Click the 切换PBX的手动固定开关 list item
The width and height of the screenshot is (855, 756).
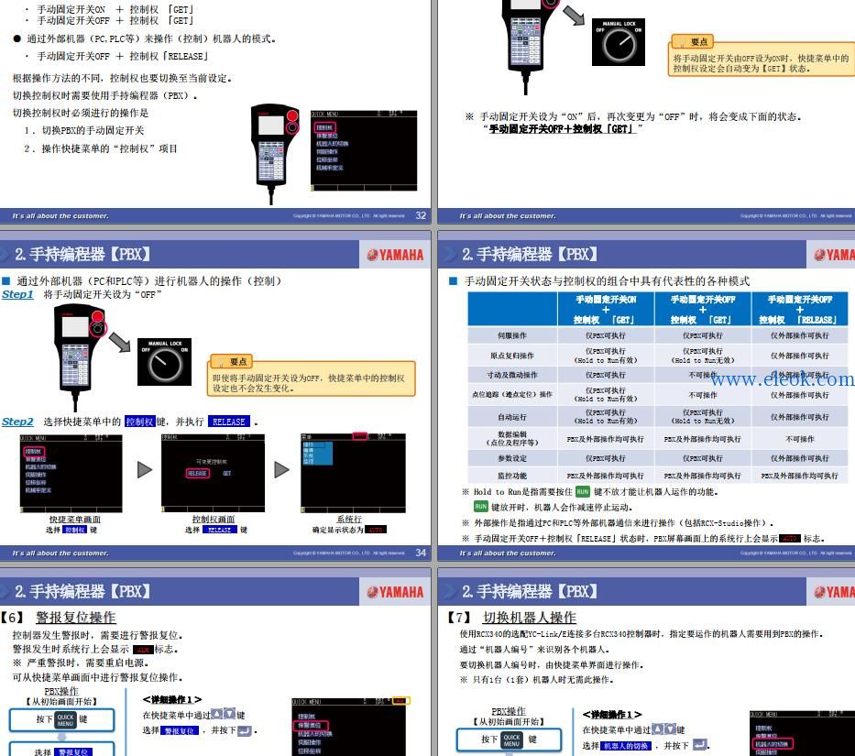click(84, 130)
